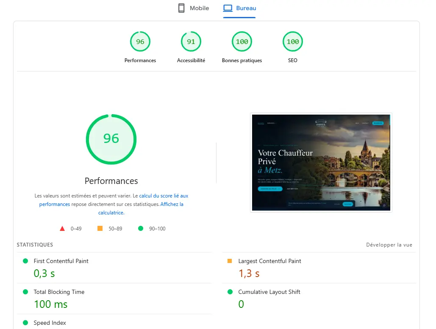Click the laptop icon beside Bureau
The image size is (436, 329).
click(228, 8)
